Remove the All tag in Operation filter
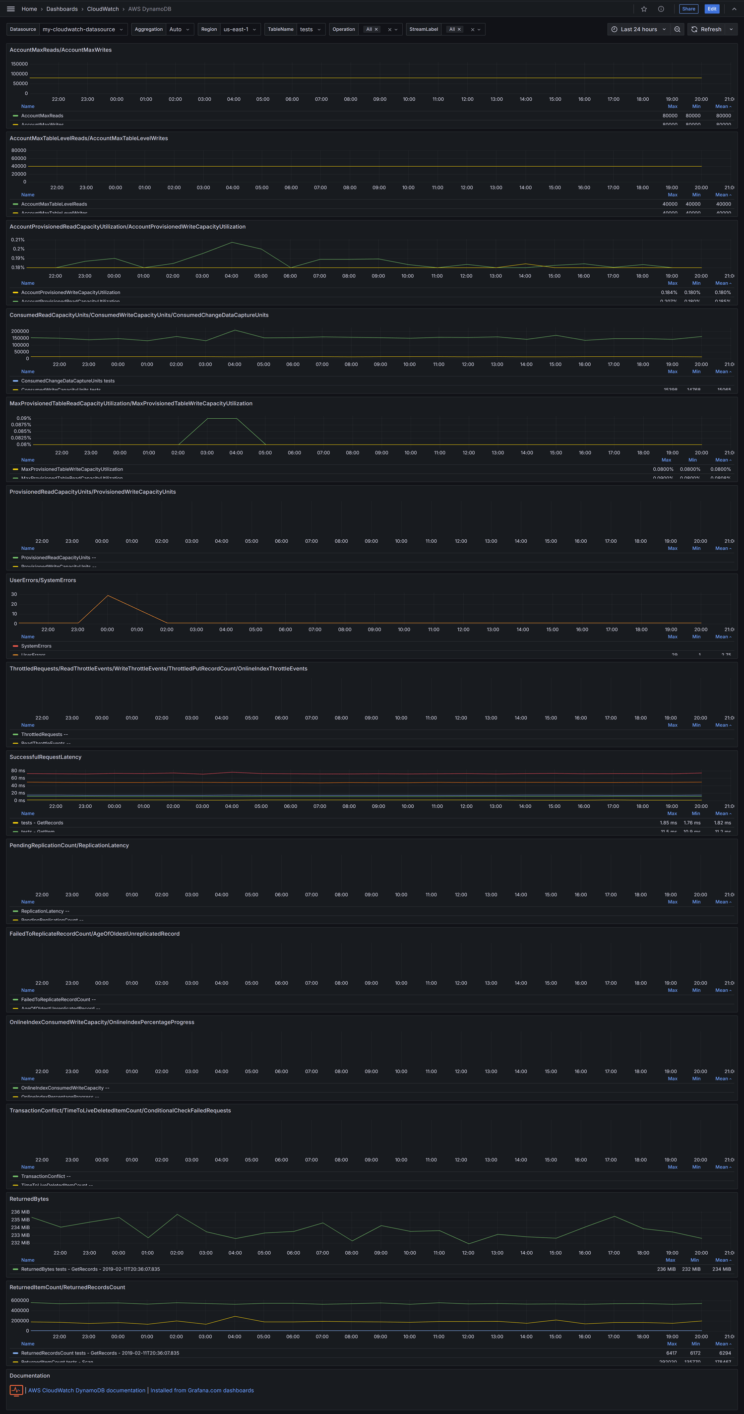Screen dimensions: 744x1414 376,29
